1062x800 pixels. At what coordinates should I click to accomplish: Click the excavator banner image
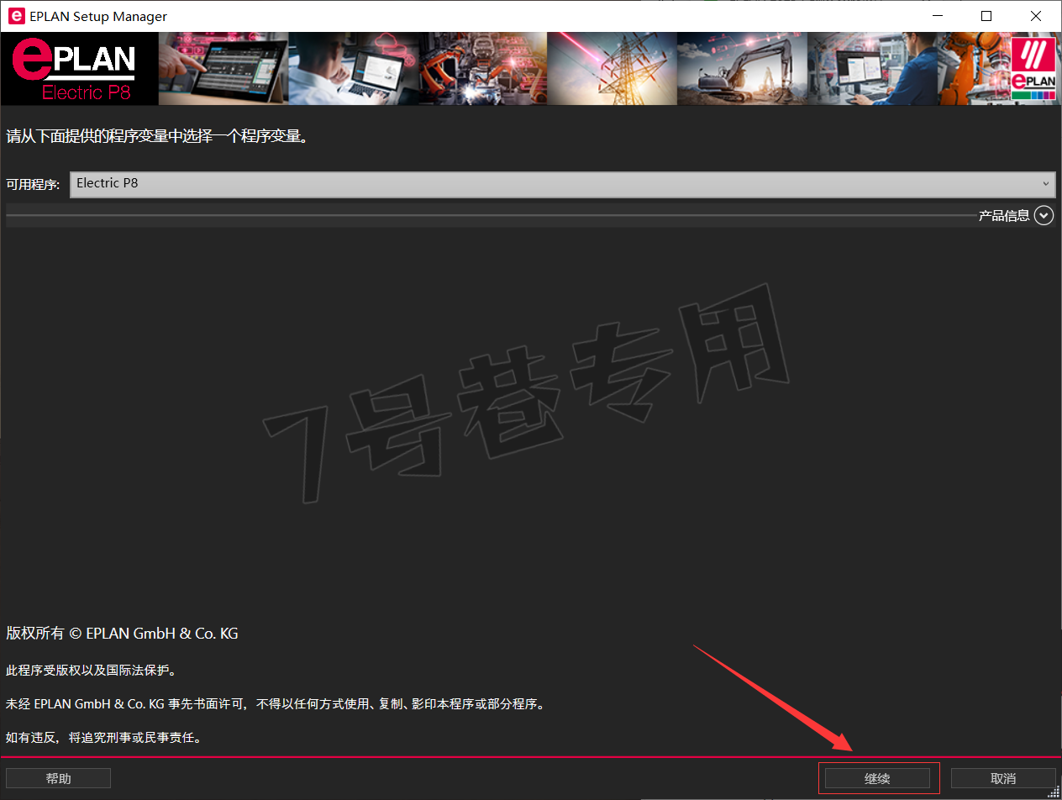(742, 69)
